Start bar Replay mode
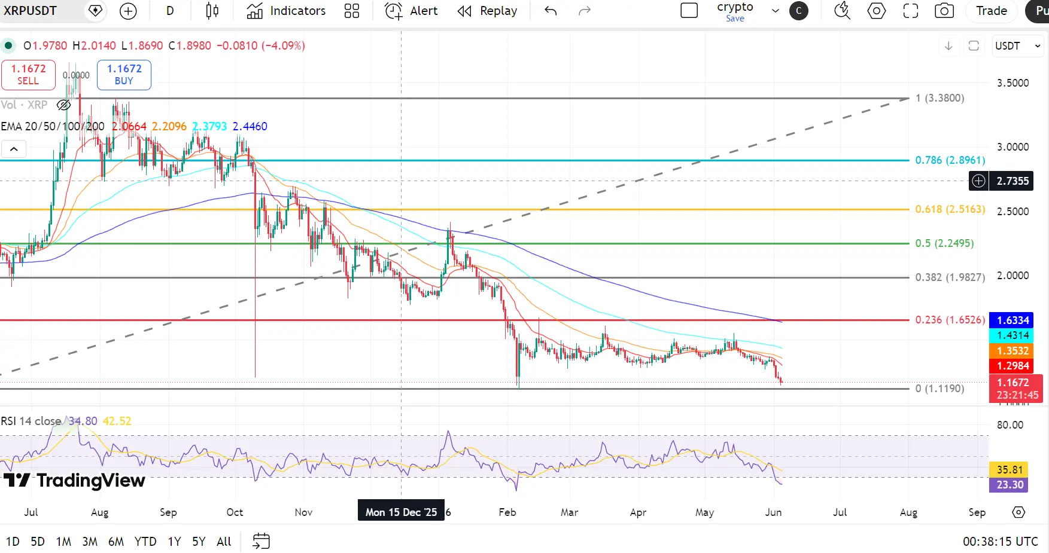The image size is (1049, 553). tap(487, 11)
